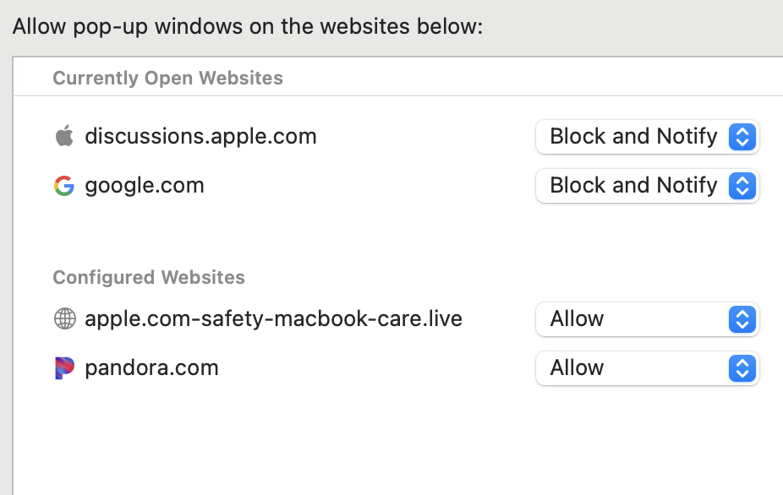
Task: Open Block and Notify dropdown for discussions.apple.com
Action: point(632,137)
